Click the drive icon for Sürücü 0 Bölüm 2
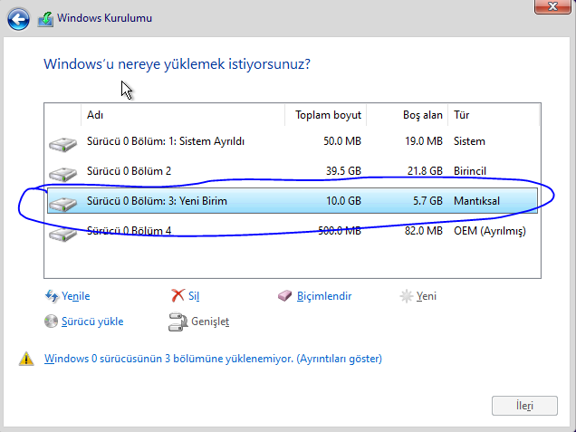Viewport: 576px width, 432px height. [63, 174]
